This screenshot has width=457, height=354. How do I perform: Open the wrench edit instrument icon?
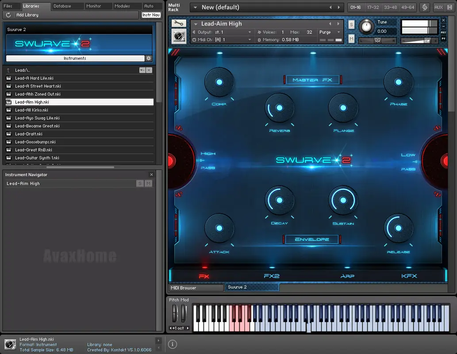179,23
